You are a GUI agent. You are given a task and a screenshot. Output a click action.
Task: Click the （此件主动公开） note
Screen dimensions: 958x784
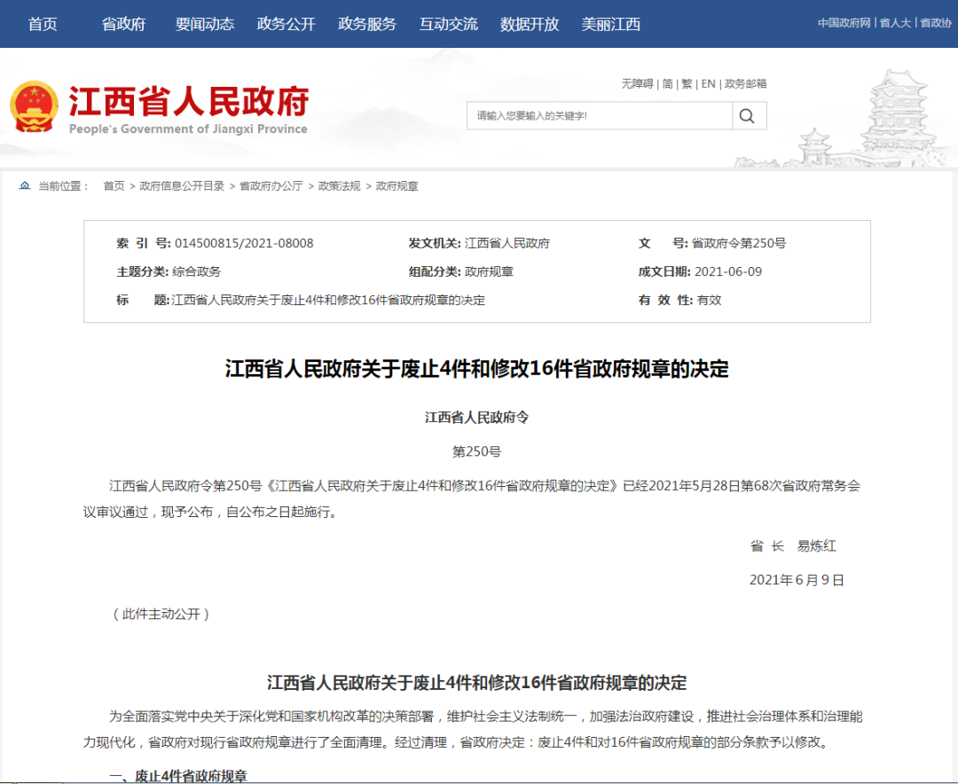(161, 614)
